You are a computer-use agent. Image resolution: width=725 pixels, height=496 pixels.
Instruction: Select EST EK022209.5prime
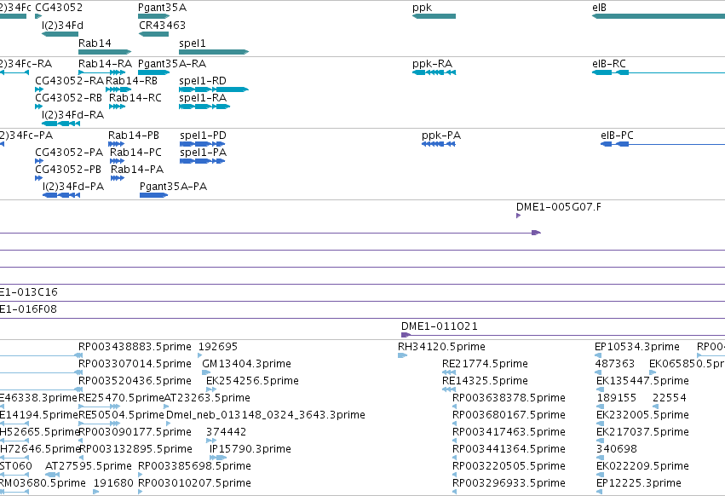click(x=600, y=476)
